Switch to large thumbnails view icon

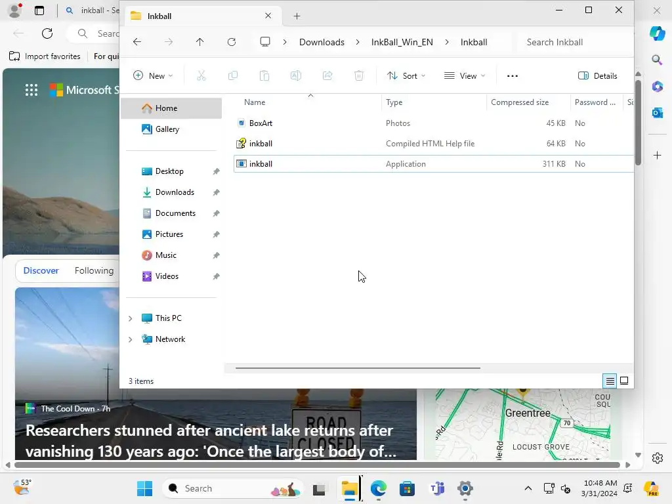point(624,381)
